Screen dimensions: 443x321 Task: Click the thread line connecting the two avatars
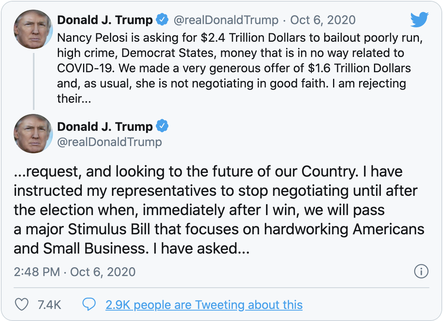coord(33,81)
